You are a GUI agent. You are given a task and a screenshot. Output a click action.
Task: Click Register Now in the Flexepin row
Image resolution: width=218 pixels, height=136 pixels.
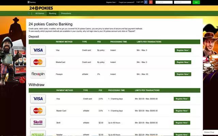(x=183, y=74)
